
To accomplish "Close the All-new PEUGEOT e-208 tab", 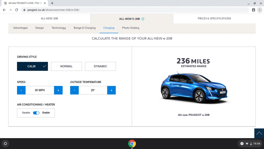I will pos(45,3).
